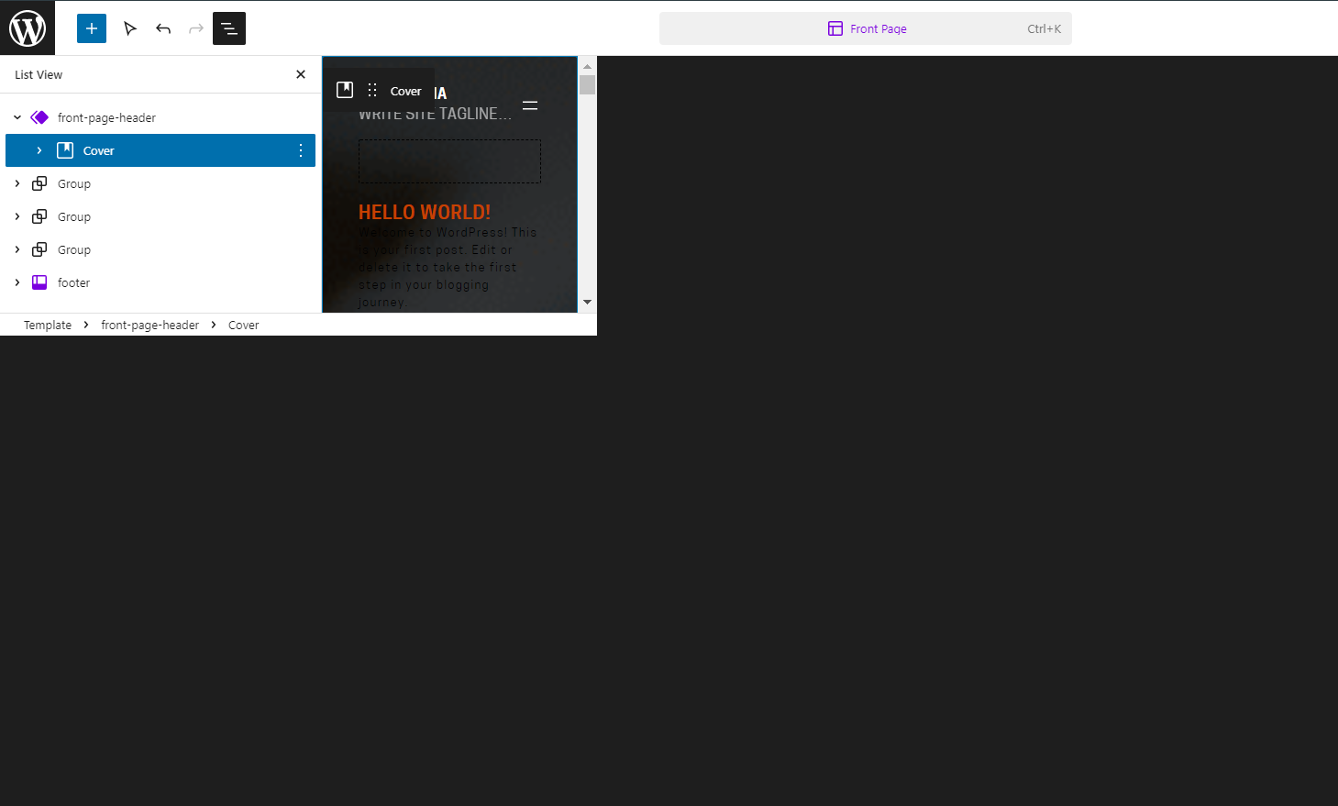Click the canvas scrollbar down arrow
The width and height of the screenshot is (1338, 806).
pos(587,302)
